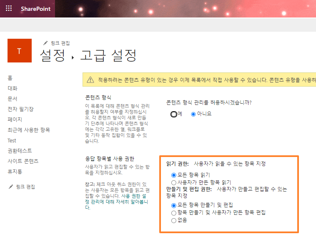Select 모든 항목 읽기 radio option
The height and width of the screenshot is (234, 316).
173,175
